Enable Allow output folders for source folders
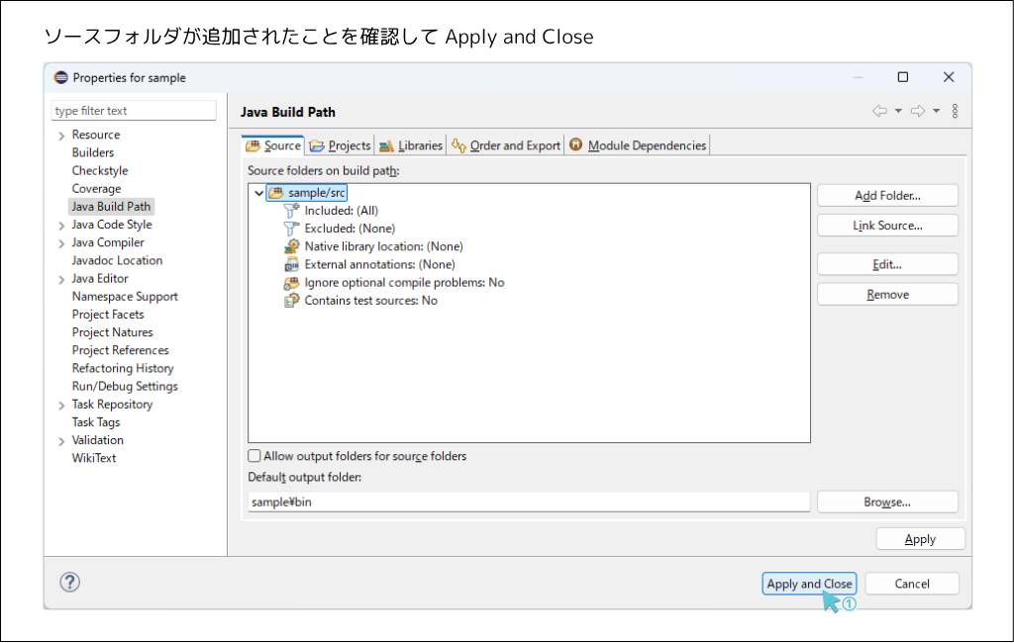 point(254,456)
